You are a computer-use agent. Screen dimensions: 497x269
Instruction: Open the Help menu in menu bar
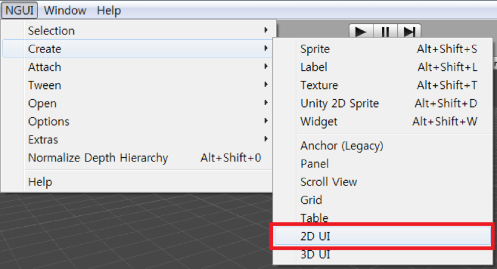click(109, 10)
